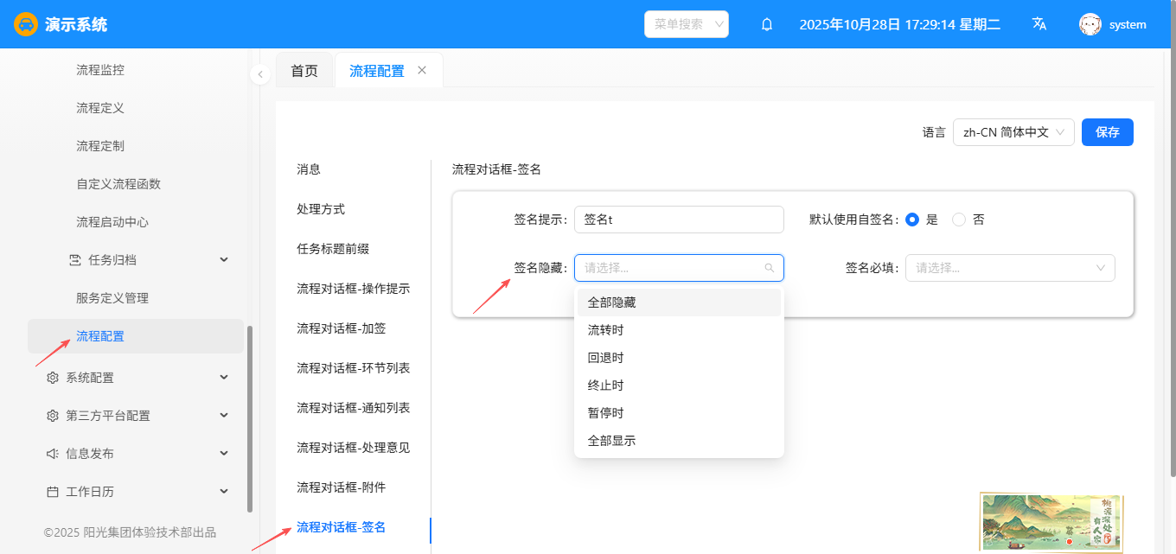The height and width of the screenshot is (554, 1176).
Task: Click the speaker icon beside 信息发布
Action: click(53, 454)
